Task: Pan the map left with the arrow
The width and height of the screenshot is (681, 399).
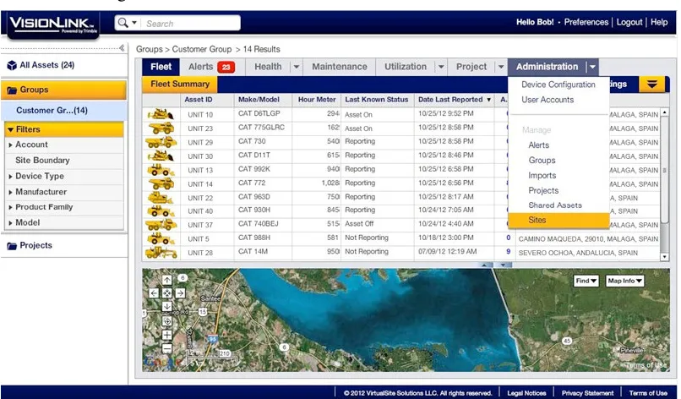Action: (x=154, y=293)
